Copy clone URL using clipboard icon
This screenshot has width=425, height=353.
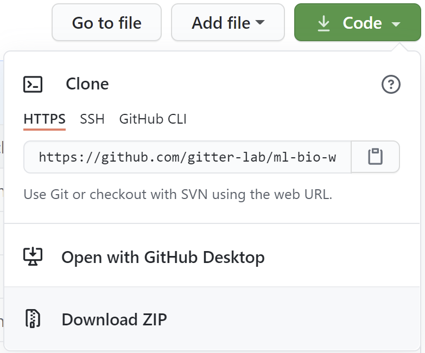coord(376,157)
